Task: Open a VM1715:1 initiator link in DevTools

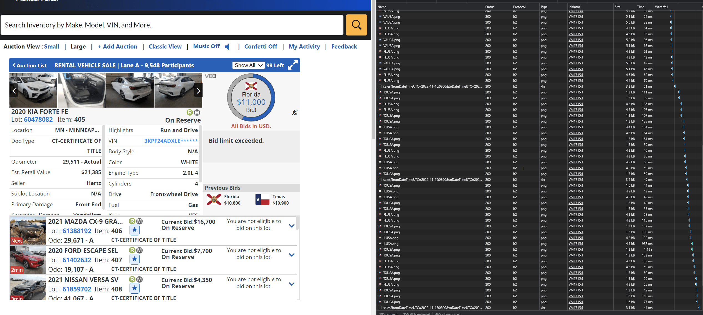Action: (575, 16)
